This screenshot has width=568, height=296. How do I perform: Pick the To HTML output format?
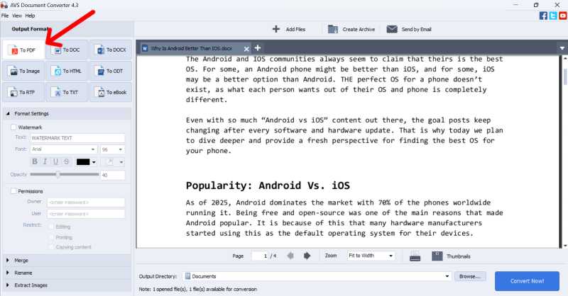point(67,71)
